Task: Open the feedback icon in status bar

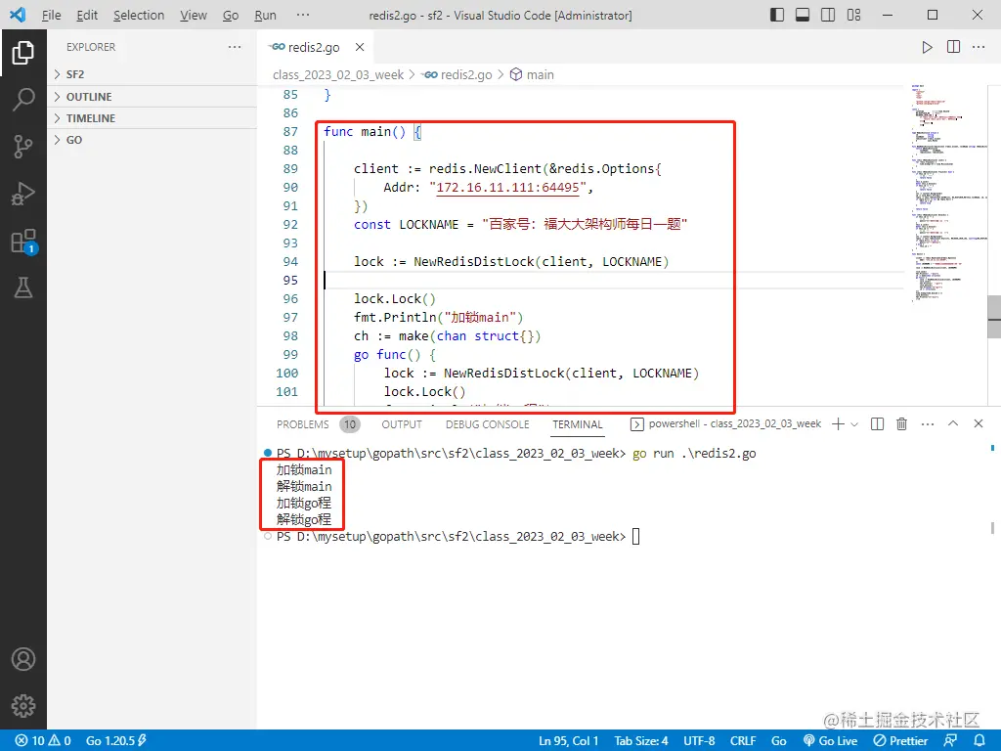Action: coord(950,741)
